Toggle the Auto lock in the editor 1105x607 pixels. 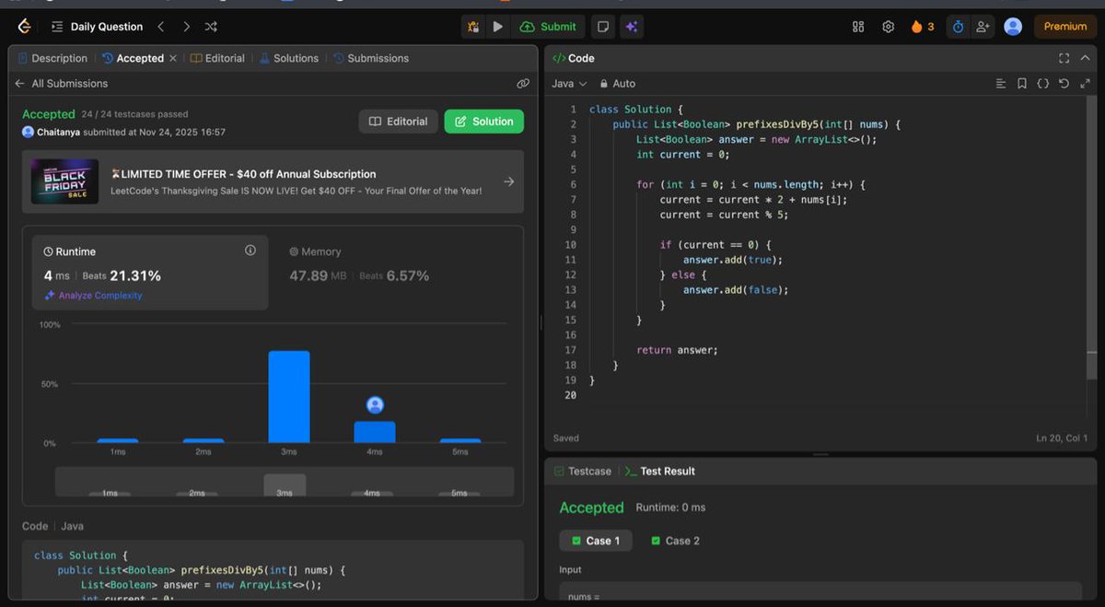(616, 83)
